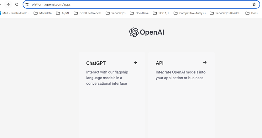Choose the API option heading

[x=160, y=63]
